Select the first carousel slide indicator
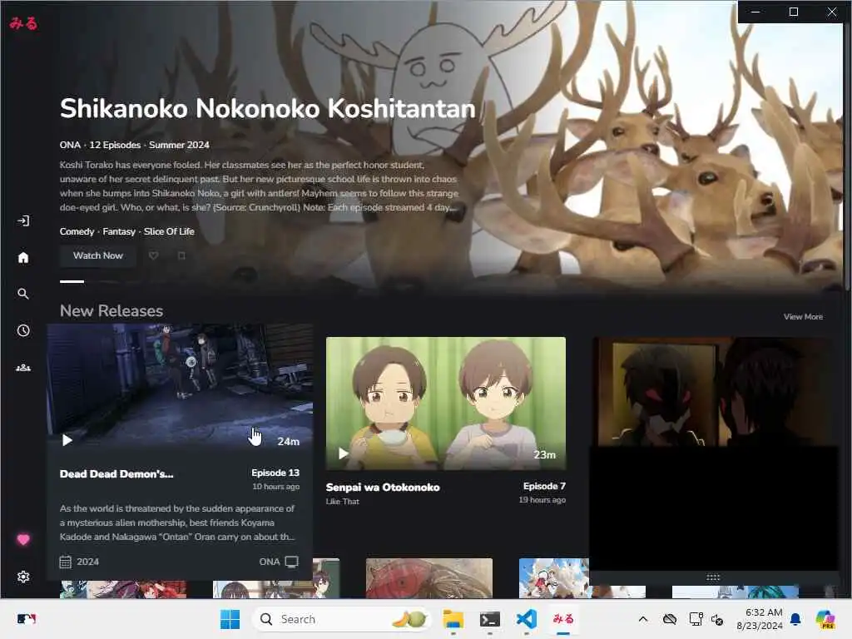The width and height of the screenshot is (852, 639). click(72, 281)
